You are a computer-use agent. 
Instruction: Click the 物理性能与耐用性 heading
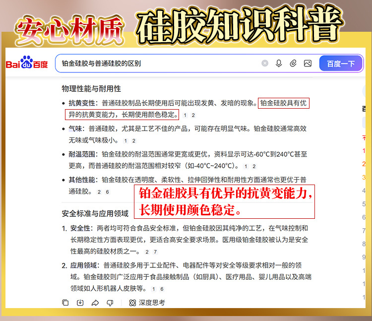tap(91, 89)
